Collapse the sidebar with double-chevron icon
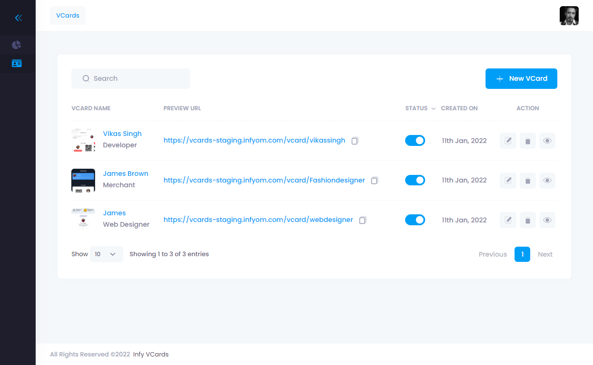 18,18
